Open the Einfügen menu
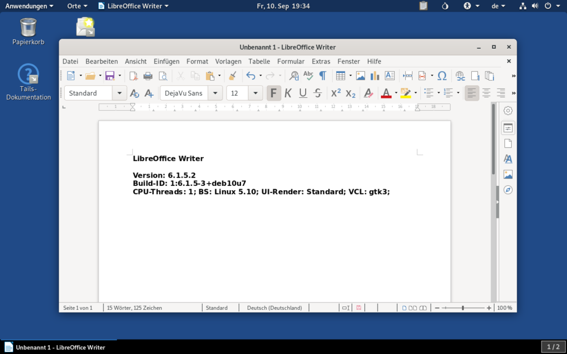Image resolution: width=567 pixels, height=354 pixels. coord(166,61)
